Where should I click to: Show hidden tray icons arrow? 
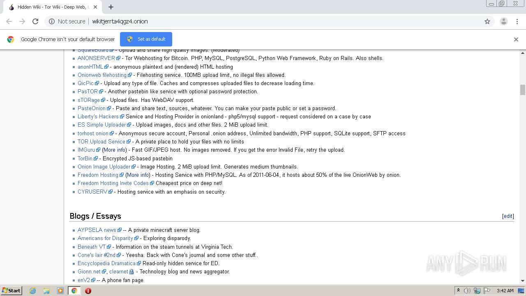coord(458,290)
